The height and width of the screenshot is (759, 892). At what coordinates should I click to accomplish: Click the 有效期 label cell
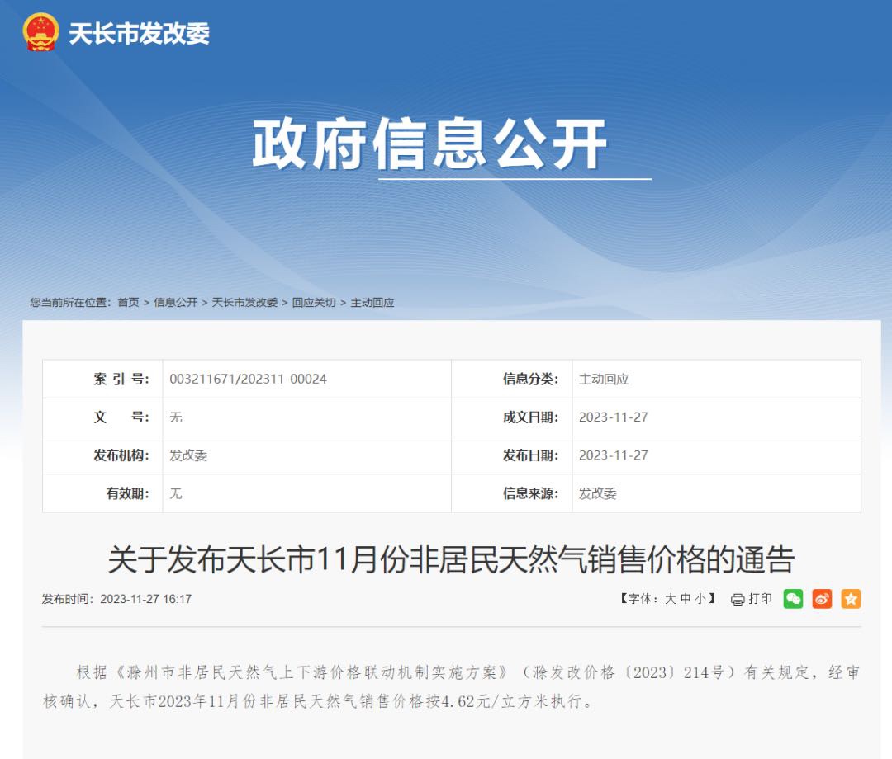tap(103, 493)
